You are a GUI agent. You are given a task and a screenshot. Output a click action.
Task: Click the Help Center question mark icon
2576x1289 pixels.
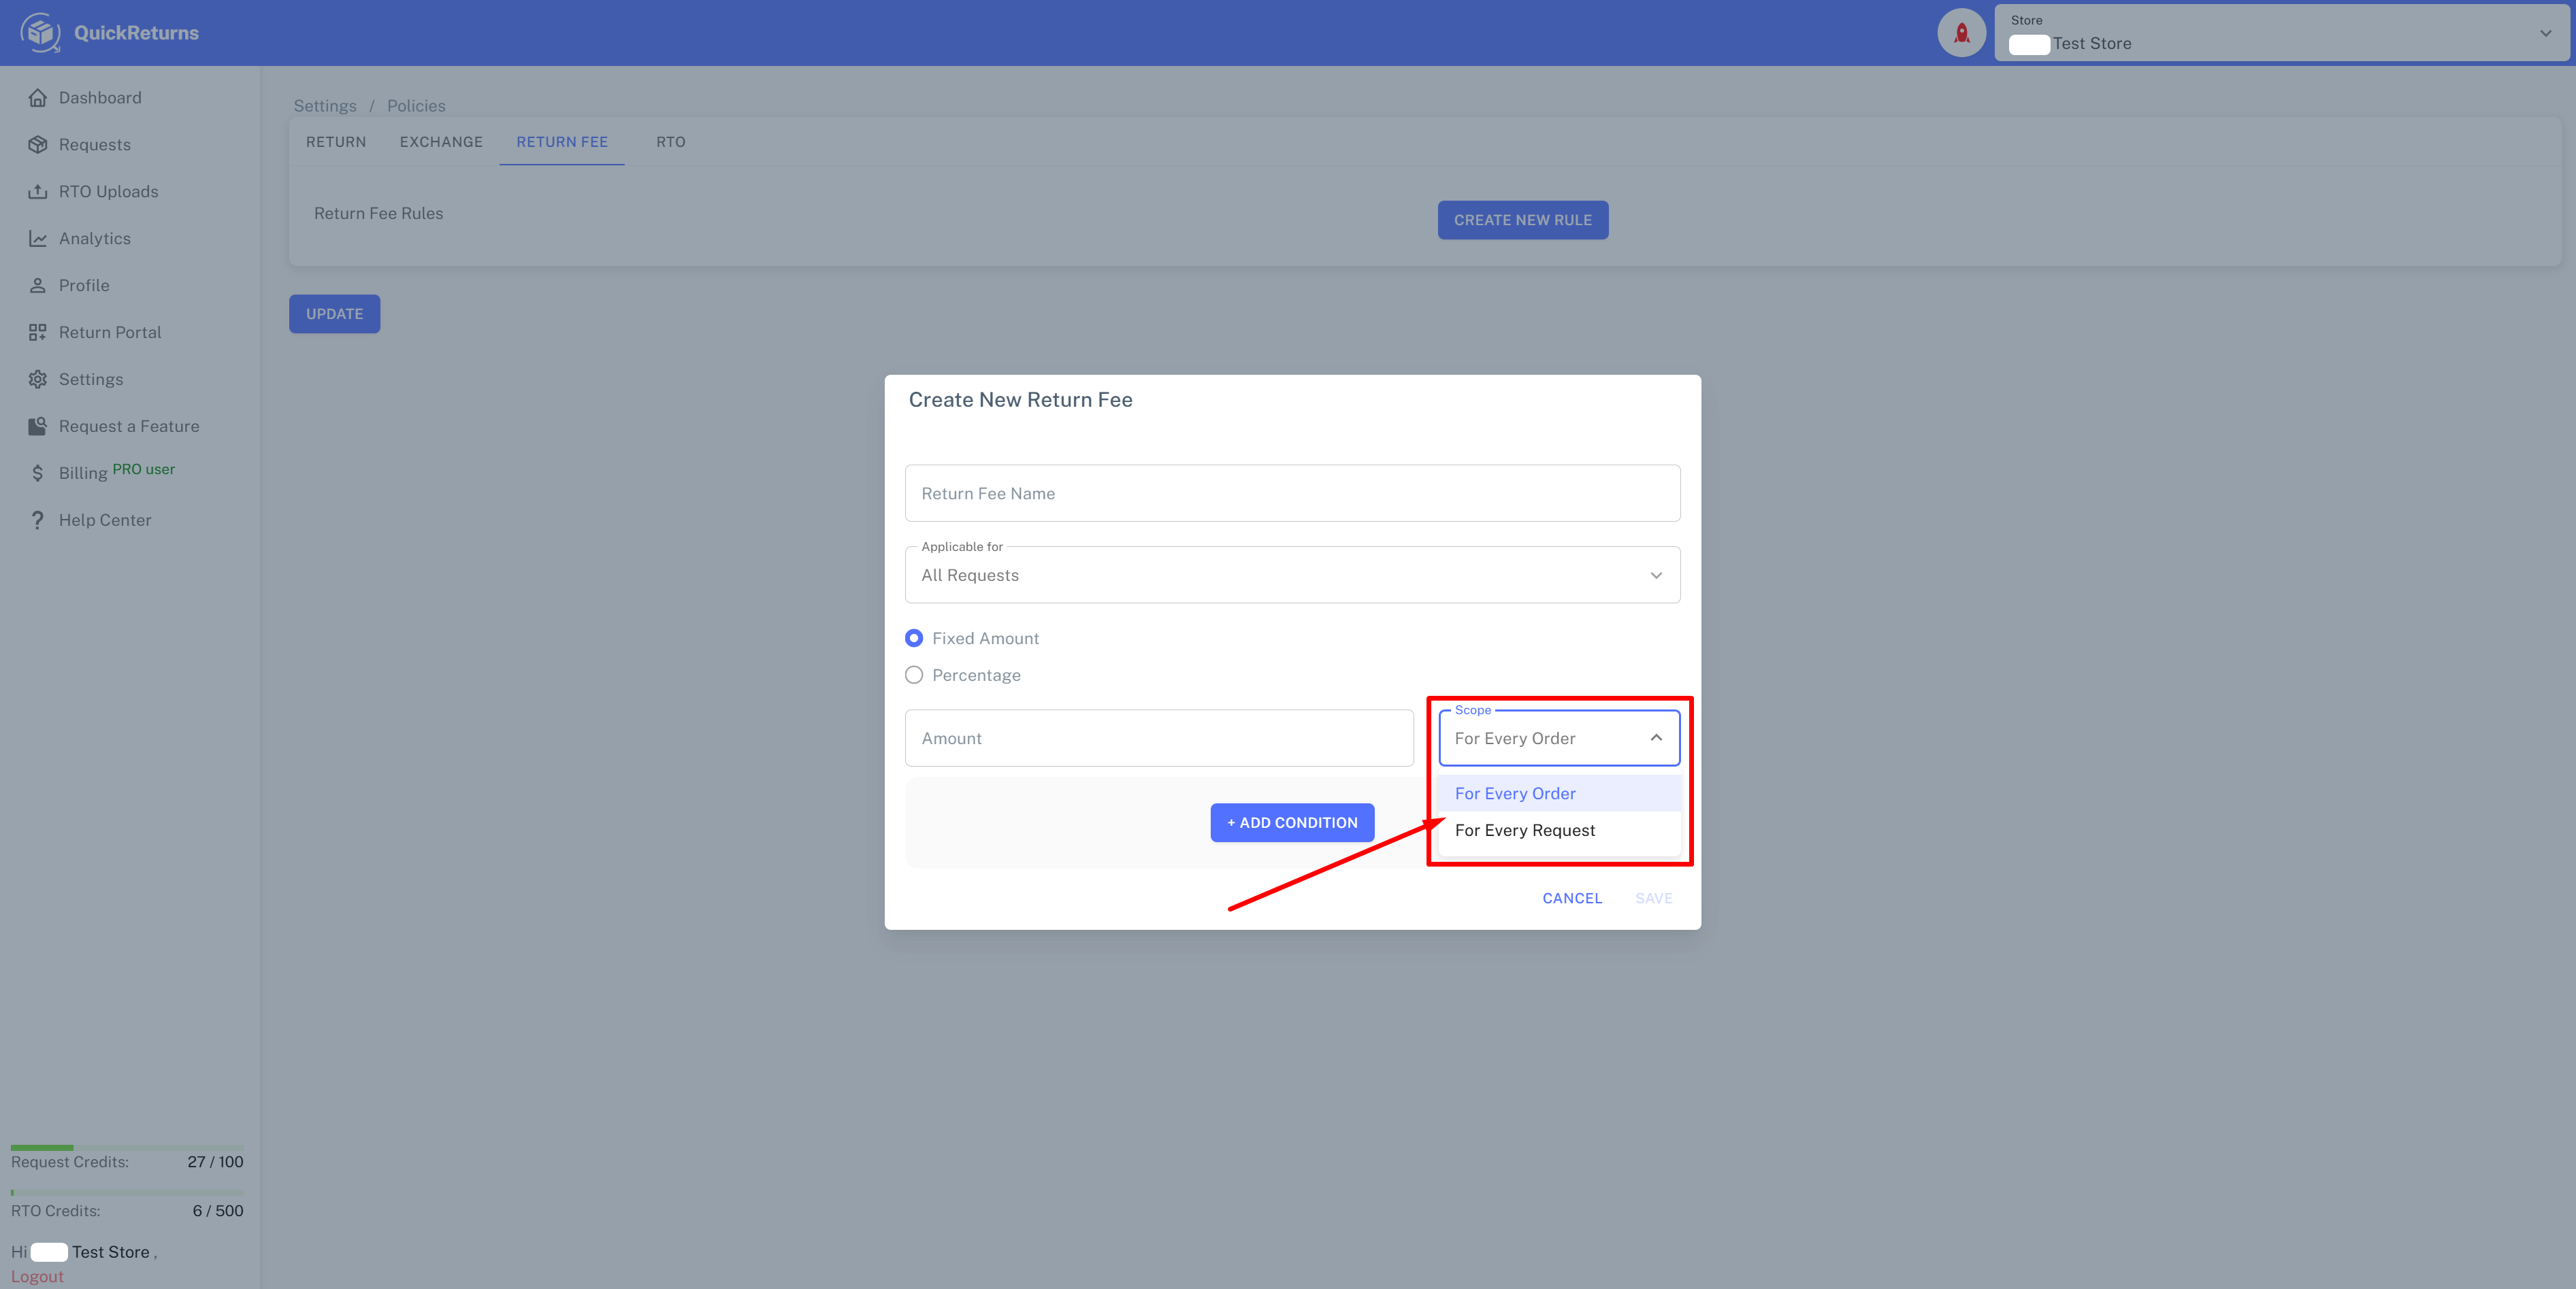click(38, 520)
